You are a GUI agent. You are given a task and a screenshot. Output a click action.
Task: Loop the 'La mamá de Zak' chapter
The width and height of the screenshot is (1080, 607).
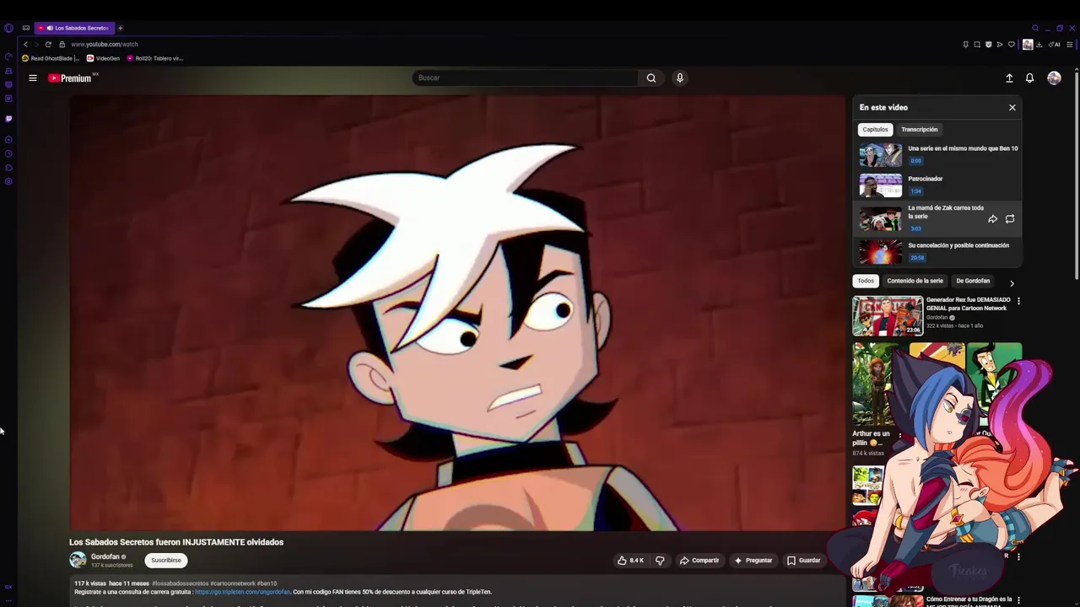tap(1010, 219)
